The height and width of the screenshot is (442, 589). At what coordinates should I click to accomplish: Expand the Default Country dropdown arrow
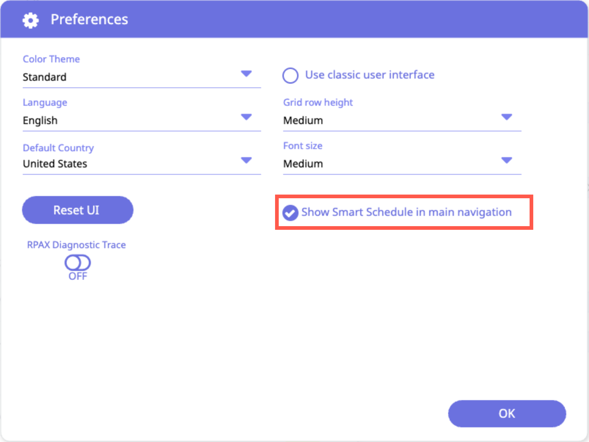click(246, 160)
